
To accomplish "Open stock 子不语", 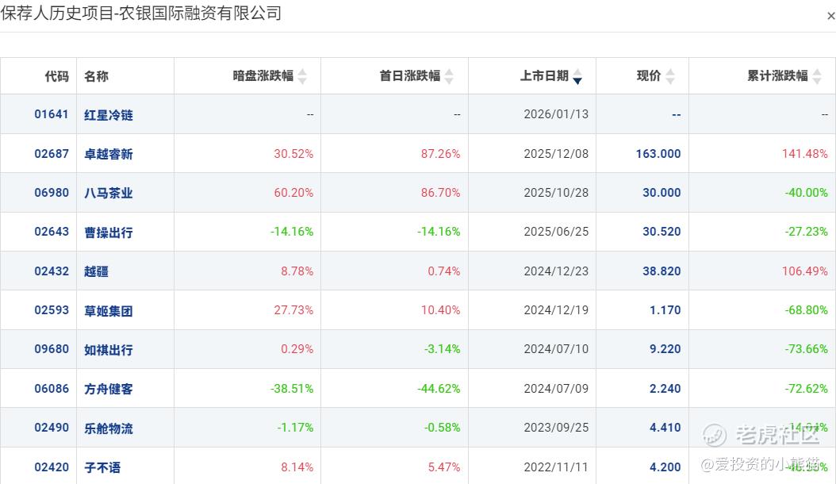I will coord(102,467).
